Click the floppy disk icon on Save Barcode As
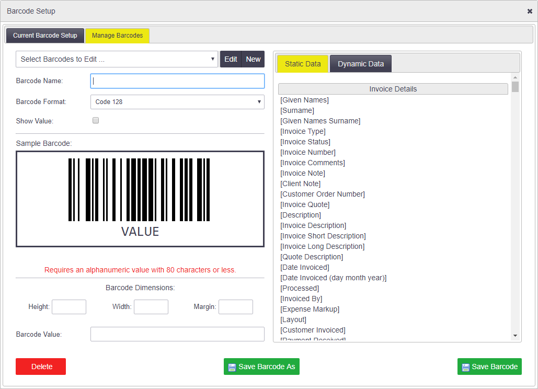Viewport: 538px width, 389px height. [232, 367]
